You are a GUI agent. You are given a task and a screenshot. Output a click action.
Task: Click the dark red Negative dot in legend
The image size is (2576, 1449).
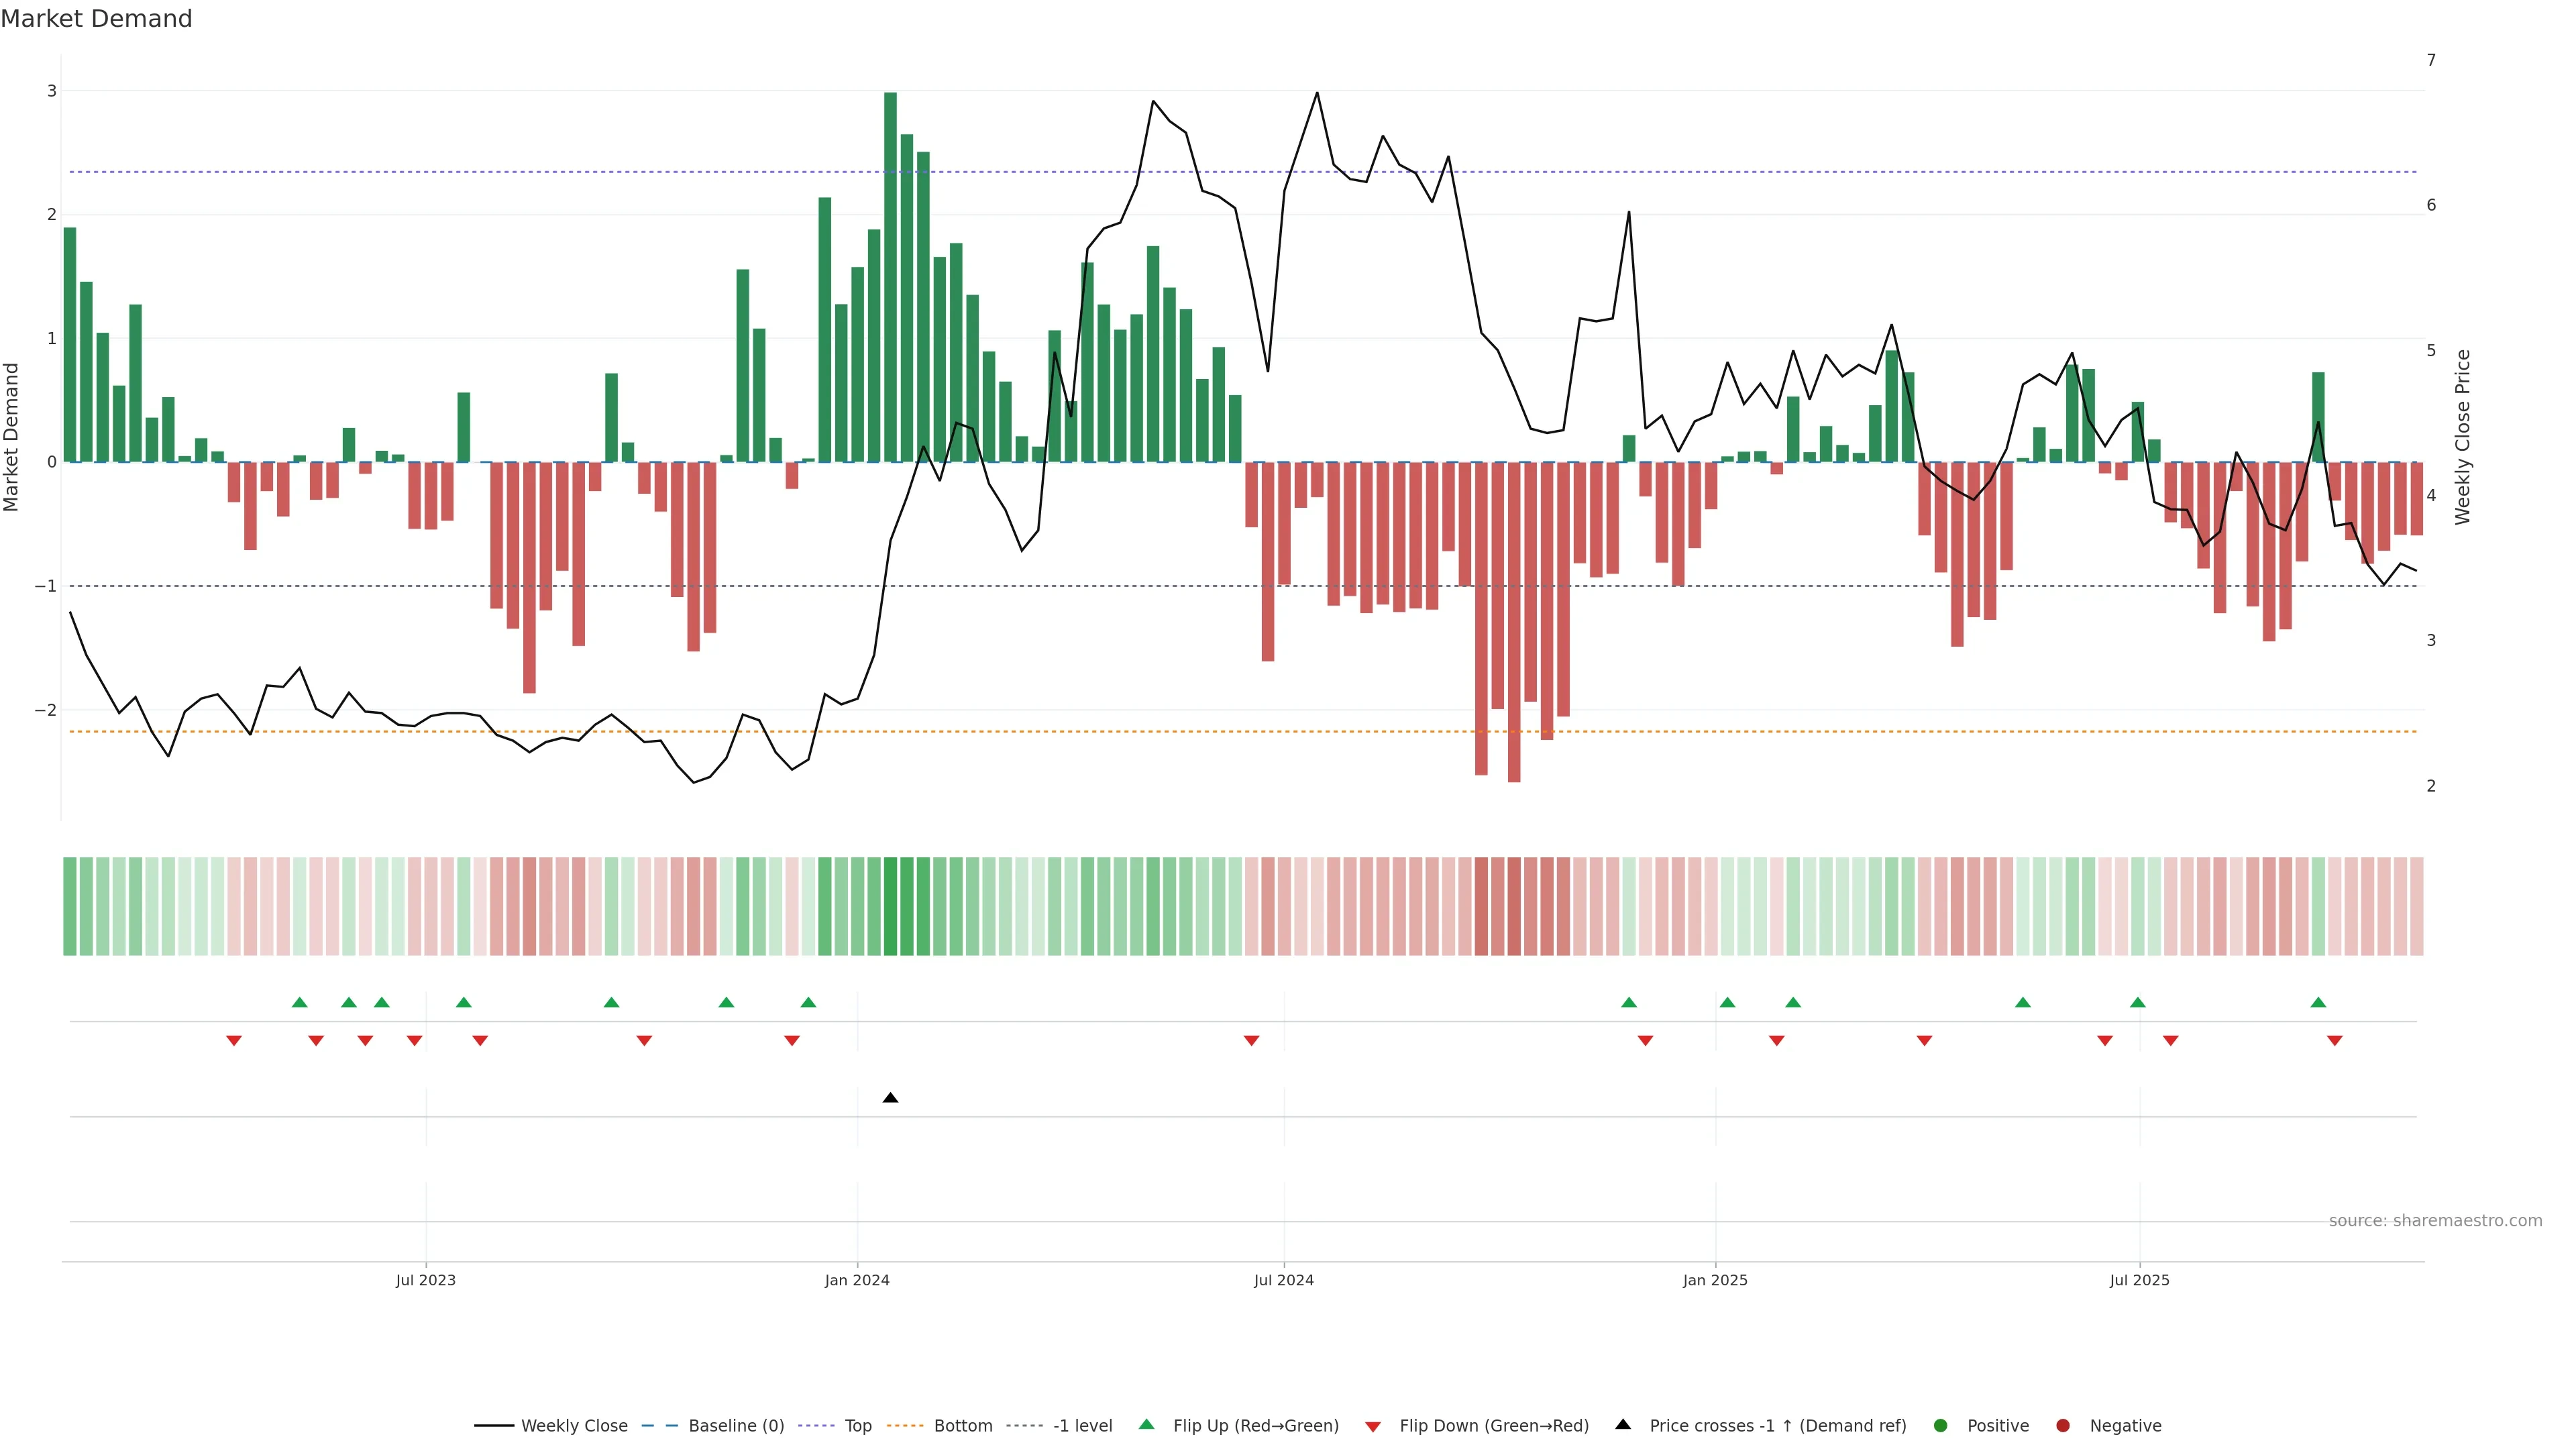click(2062, 1425)
